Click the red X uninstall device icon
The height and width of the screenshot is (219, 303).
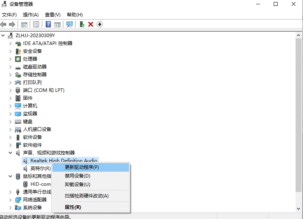tap(91, 24)
